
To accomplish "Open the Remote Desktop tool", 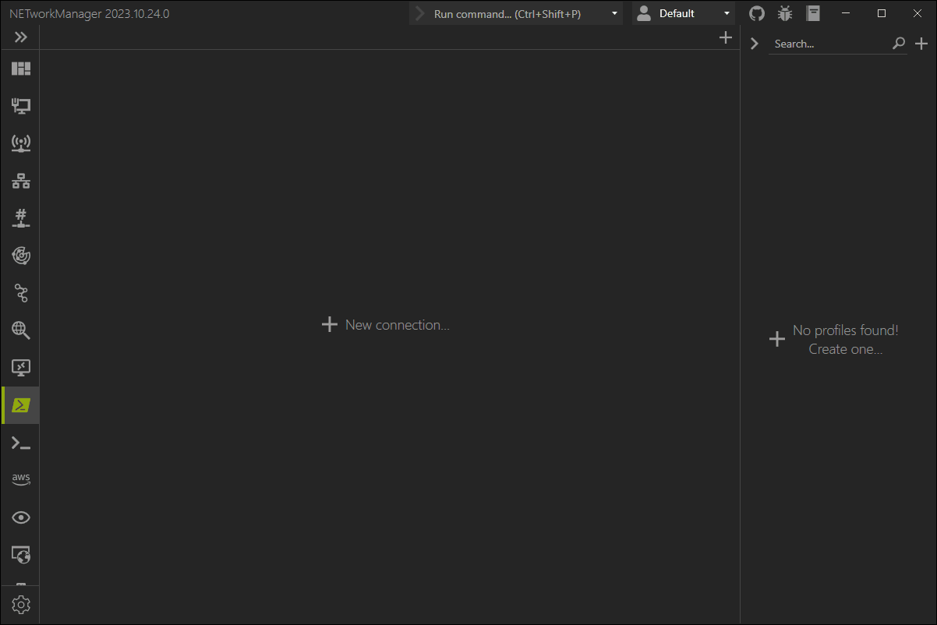I will click(x=21, y=368).
